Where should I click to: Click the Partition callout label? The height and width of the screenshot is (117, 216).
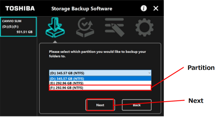click(201, 68)
